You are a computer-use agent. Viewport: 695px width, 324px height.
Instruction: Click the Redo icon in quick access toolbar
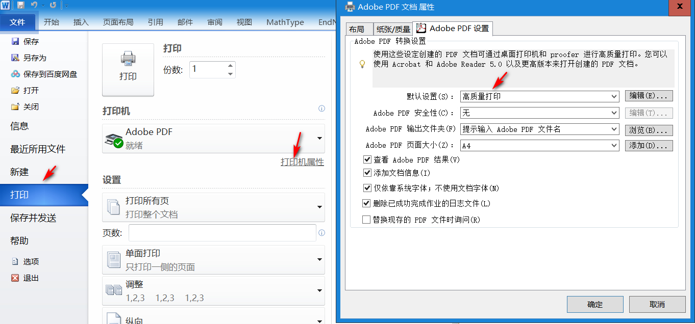click(53, 5)
